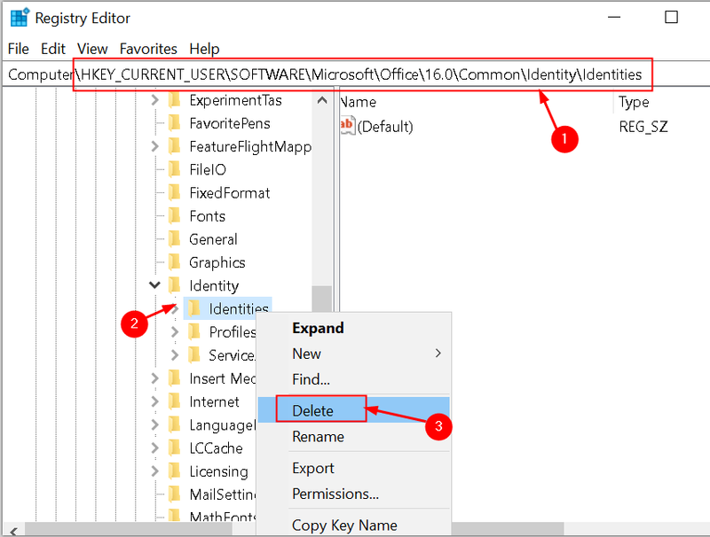Click the Services key folder icon
Viewport: 710px width, 537px height.
coord(194,355)
